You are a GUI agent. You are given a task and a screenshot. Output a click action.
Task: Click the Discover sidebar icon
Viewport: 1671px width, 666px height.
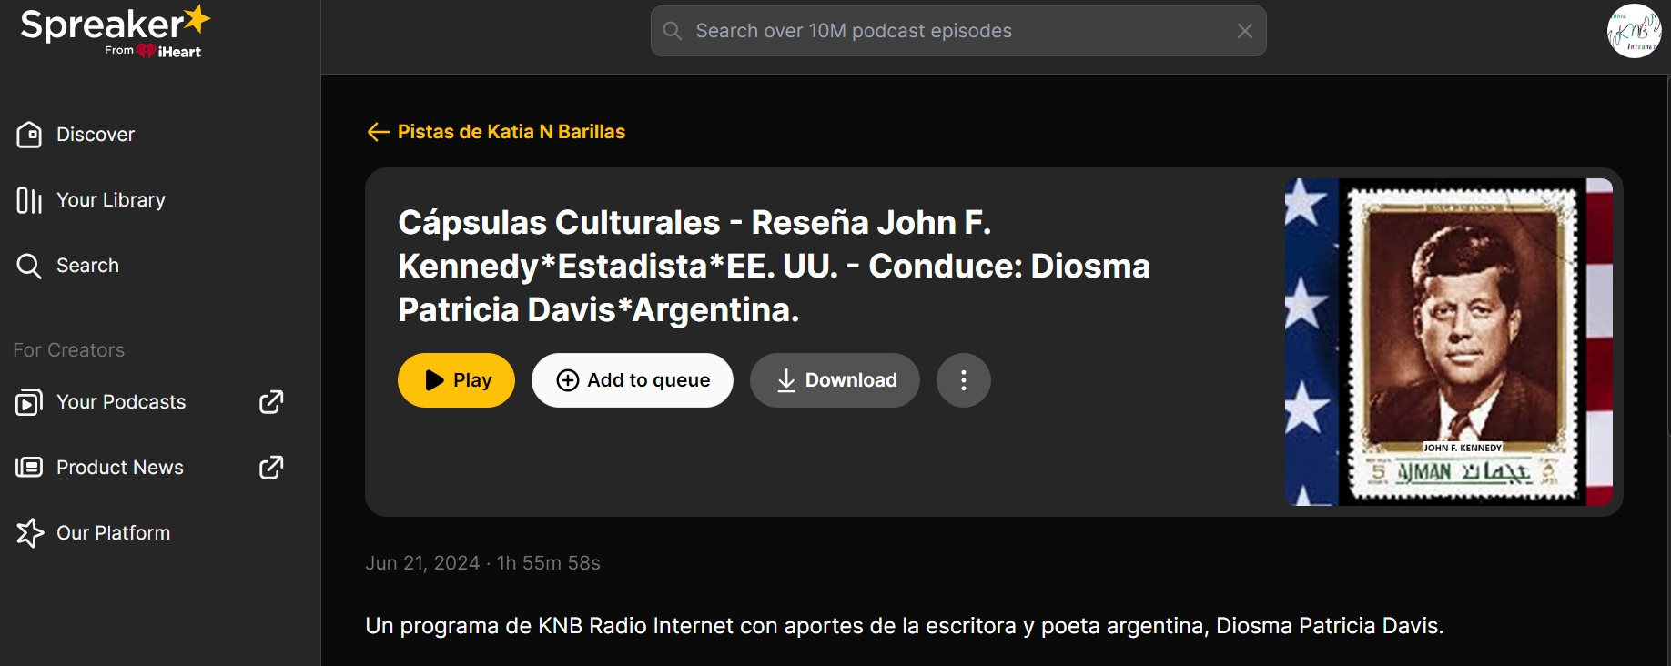29,135
